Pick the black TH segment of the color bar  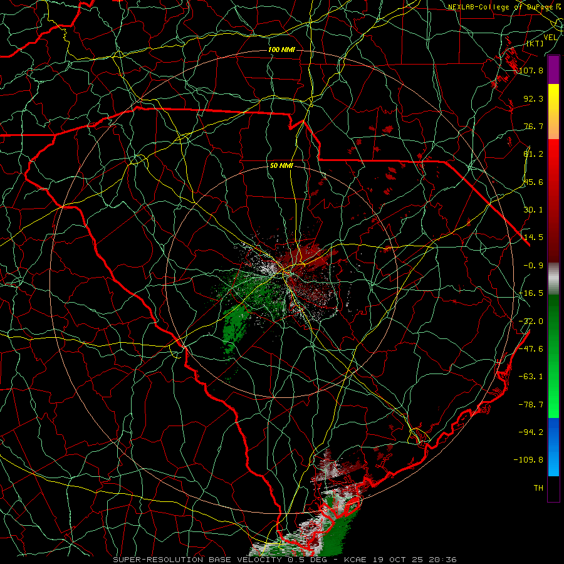(x=553, y=488)
